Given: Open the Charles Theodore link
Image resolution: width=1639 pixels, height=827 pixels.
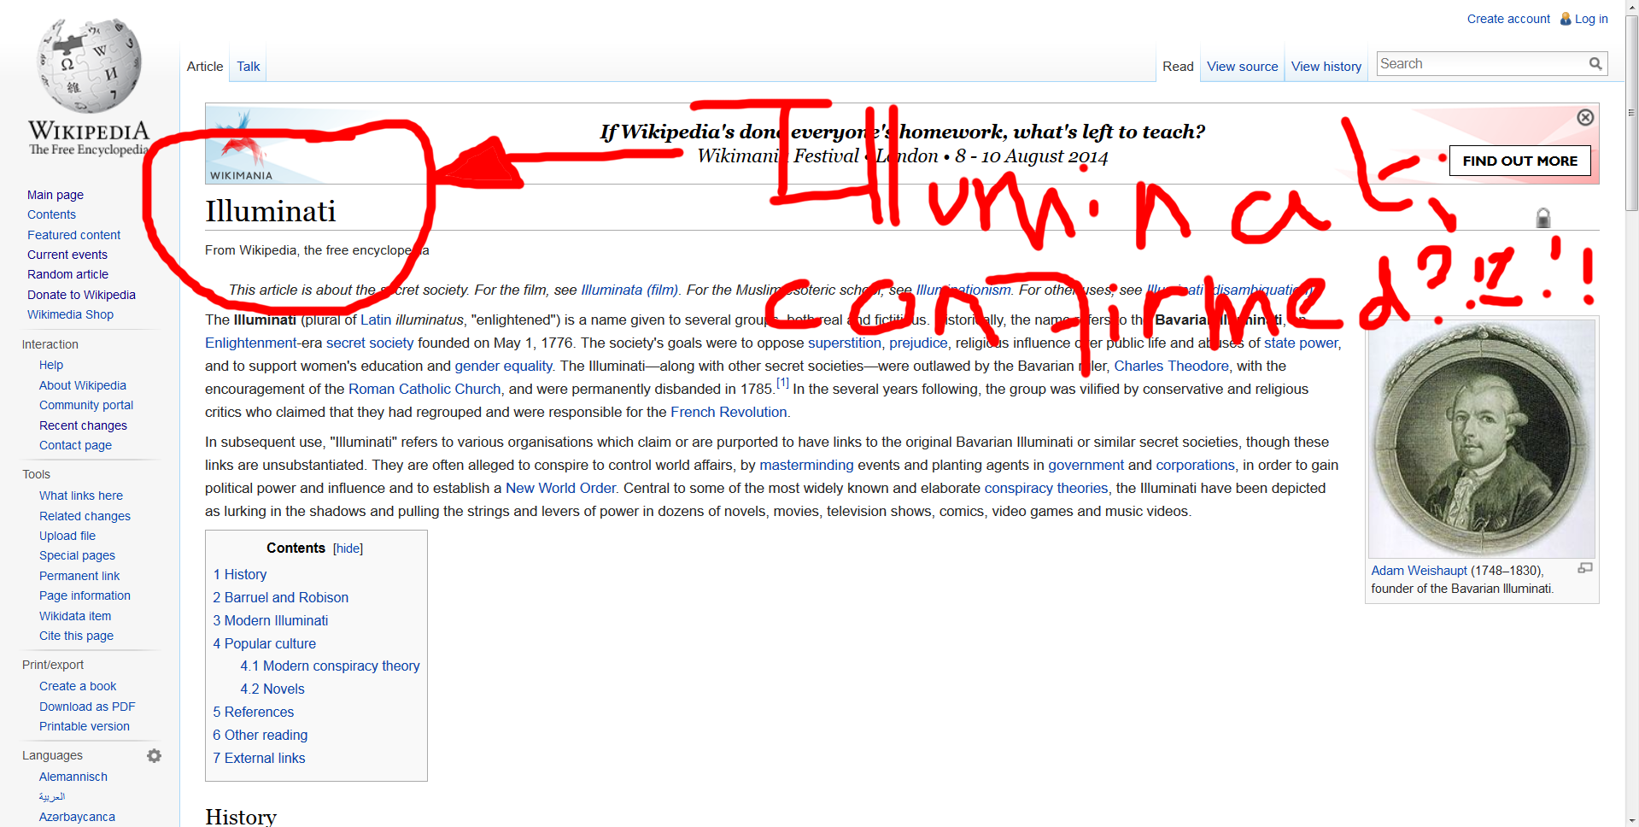Looking at the screenshot, I should point(1171,366).
